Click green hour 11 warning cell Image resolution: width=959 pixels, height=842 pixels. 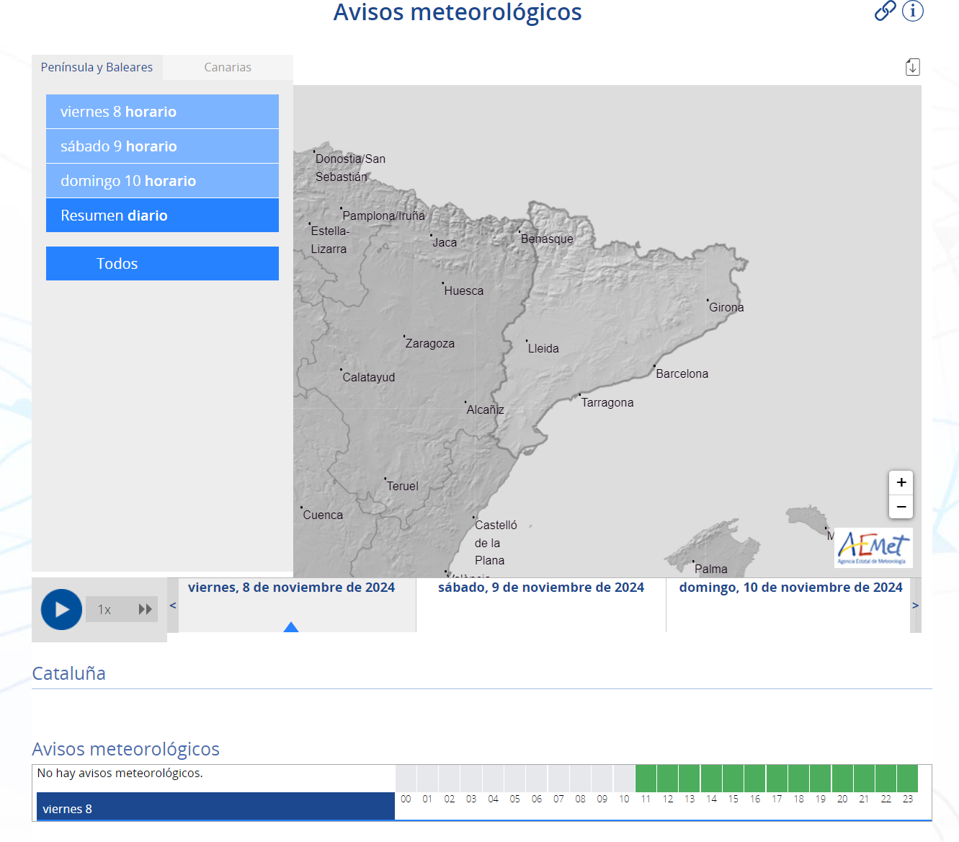pyautogui.click(x=646, y=779)
